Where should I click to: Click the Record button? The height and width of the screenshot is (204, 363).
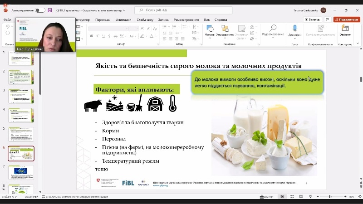[x=312, y=19]
